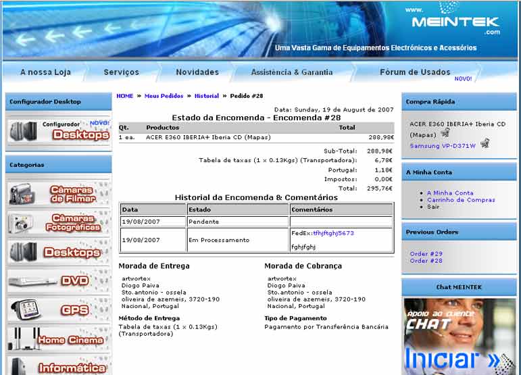Add ACER E360 IBERIA+ to cart icon
The width and height of the screenshot is (521, 375).
[x=445, y=134]
